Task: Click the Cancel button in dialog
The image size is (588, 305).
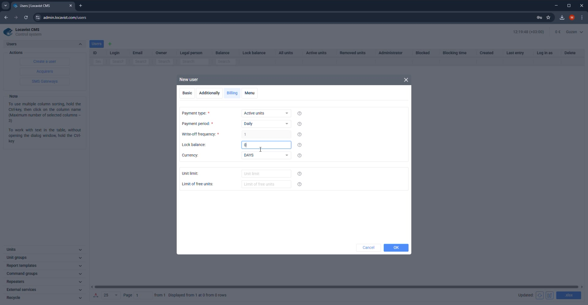Action: pos(368,248)
